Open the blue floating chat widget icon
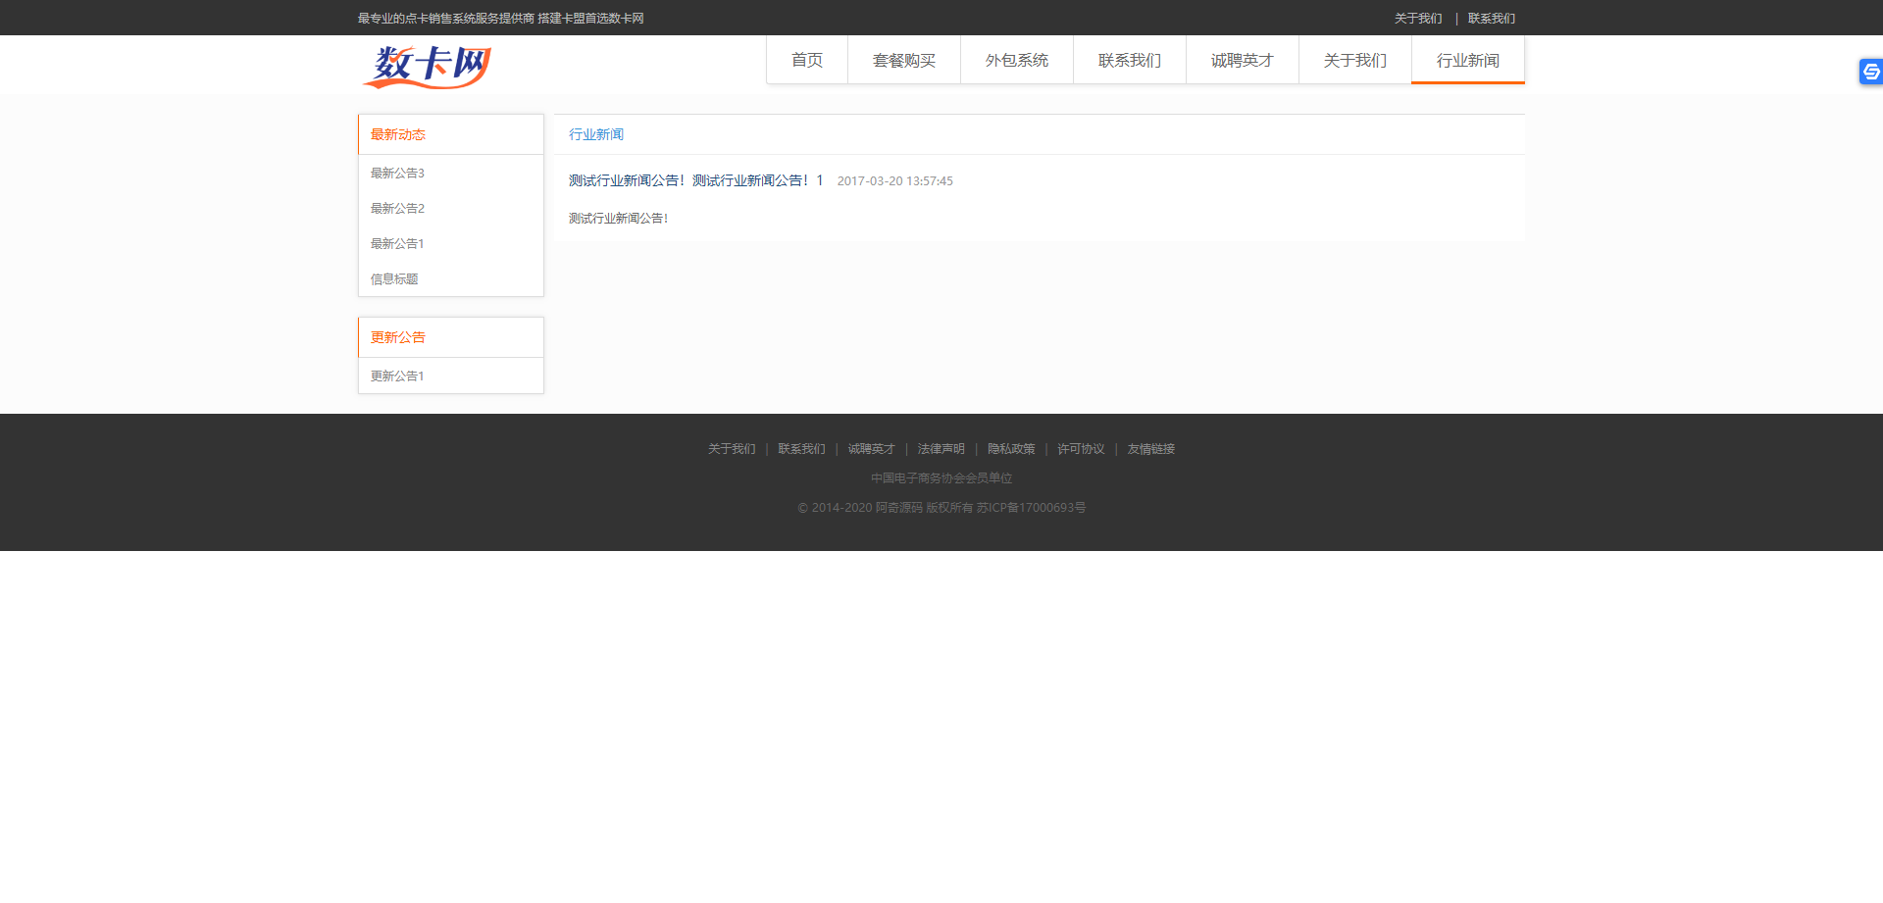Viewport: 1883px width, 903px height. (x=1870, y=72)
